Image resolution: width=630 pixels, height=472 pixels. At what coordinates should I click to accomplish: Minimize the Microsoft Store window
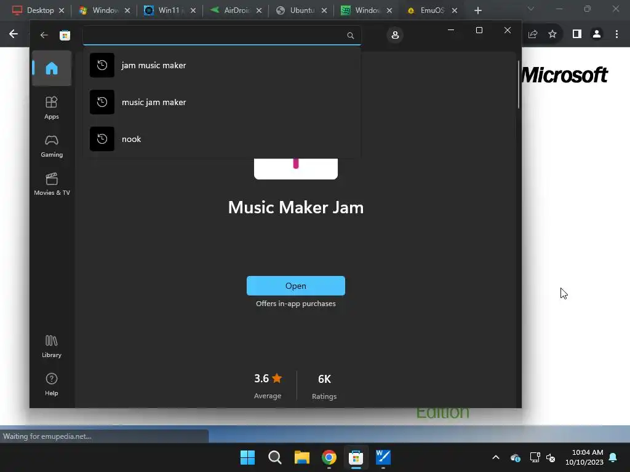coord(451,30)
